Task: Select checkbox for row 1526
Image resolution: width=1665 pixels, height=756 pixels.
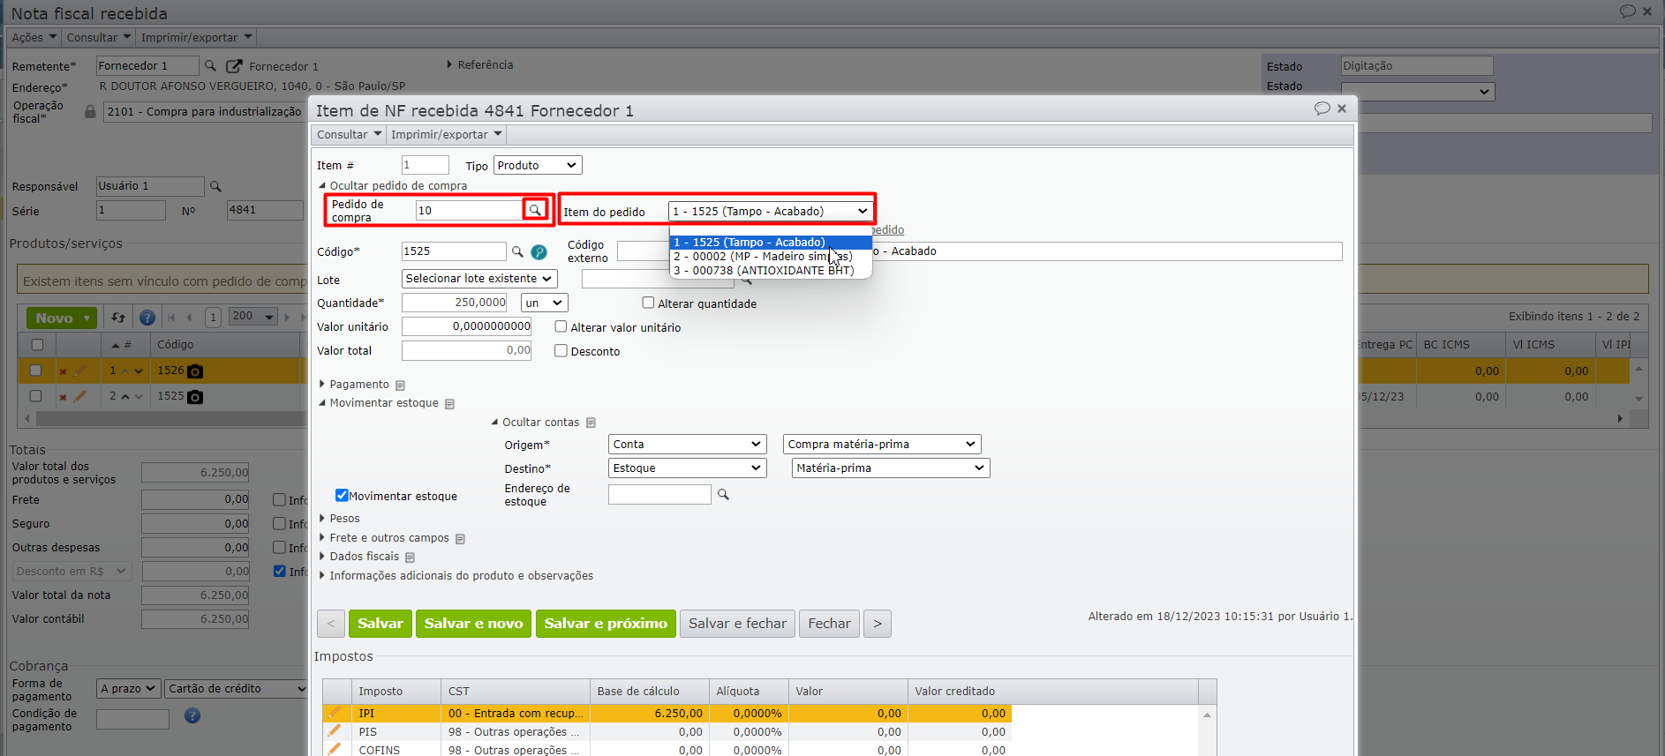Action: (35, 371)
